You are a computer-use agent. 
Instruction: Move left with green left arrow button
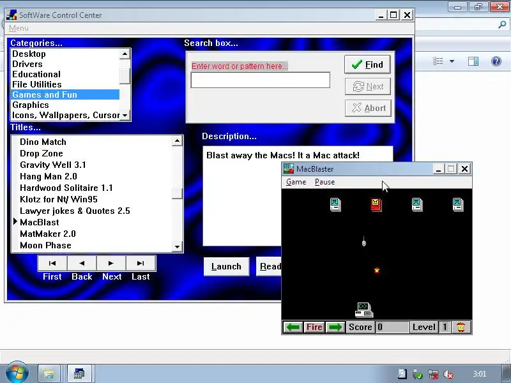click(x=293, y=327)
